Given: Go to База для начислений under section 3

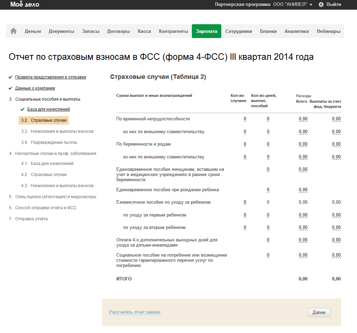Looking at the screenshot, I should coord(48,109).
